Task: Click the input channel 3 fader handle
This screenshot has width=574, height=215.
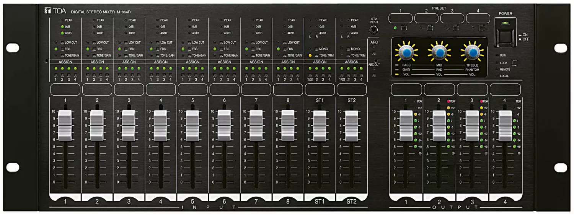Action: [129, 125]
